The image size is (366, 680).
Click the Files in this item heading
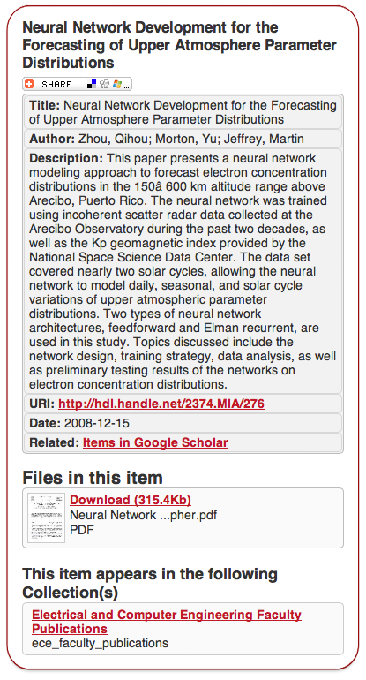click(x=93, y=478)
